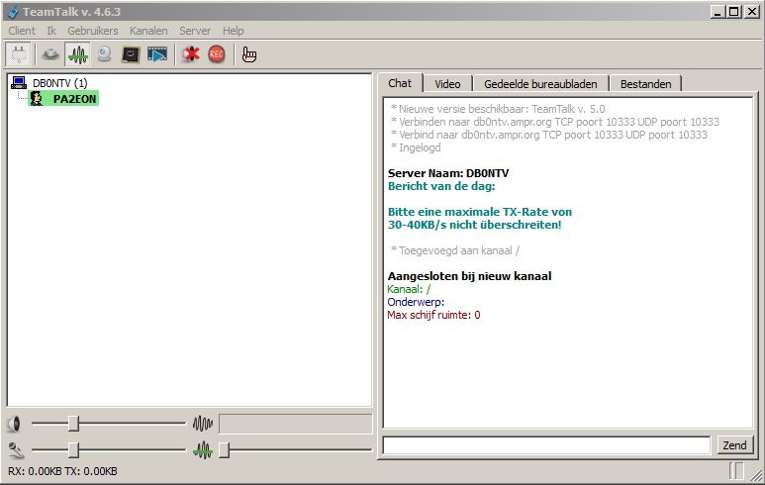765x485 pixels.
Task: Click the speaker volume icon
Action: [x=15, y=424]
